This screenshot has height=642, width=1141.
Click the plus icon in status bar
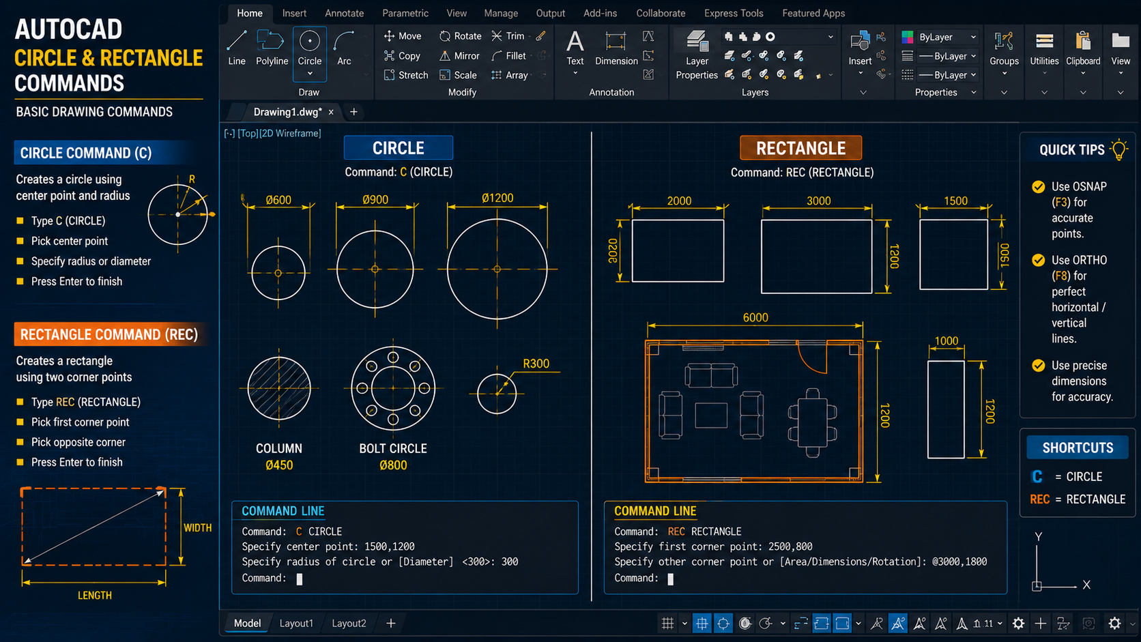[x=1040, y=623]
